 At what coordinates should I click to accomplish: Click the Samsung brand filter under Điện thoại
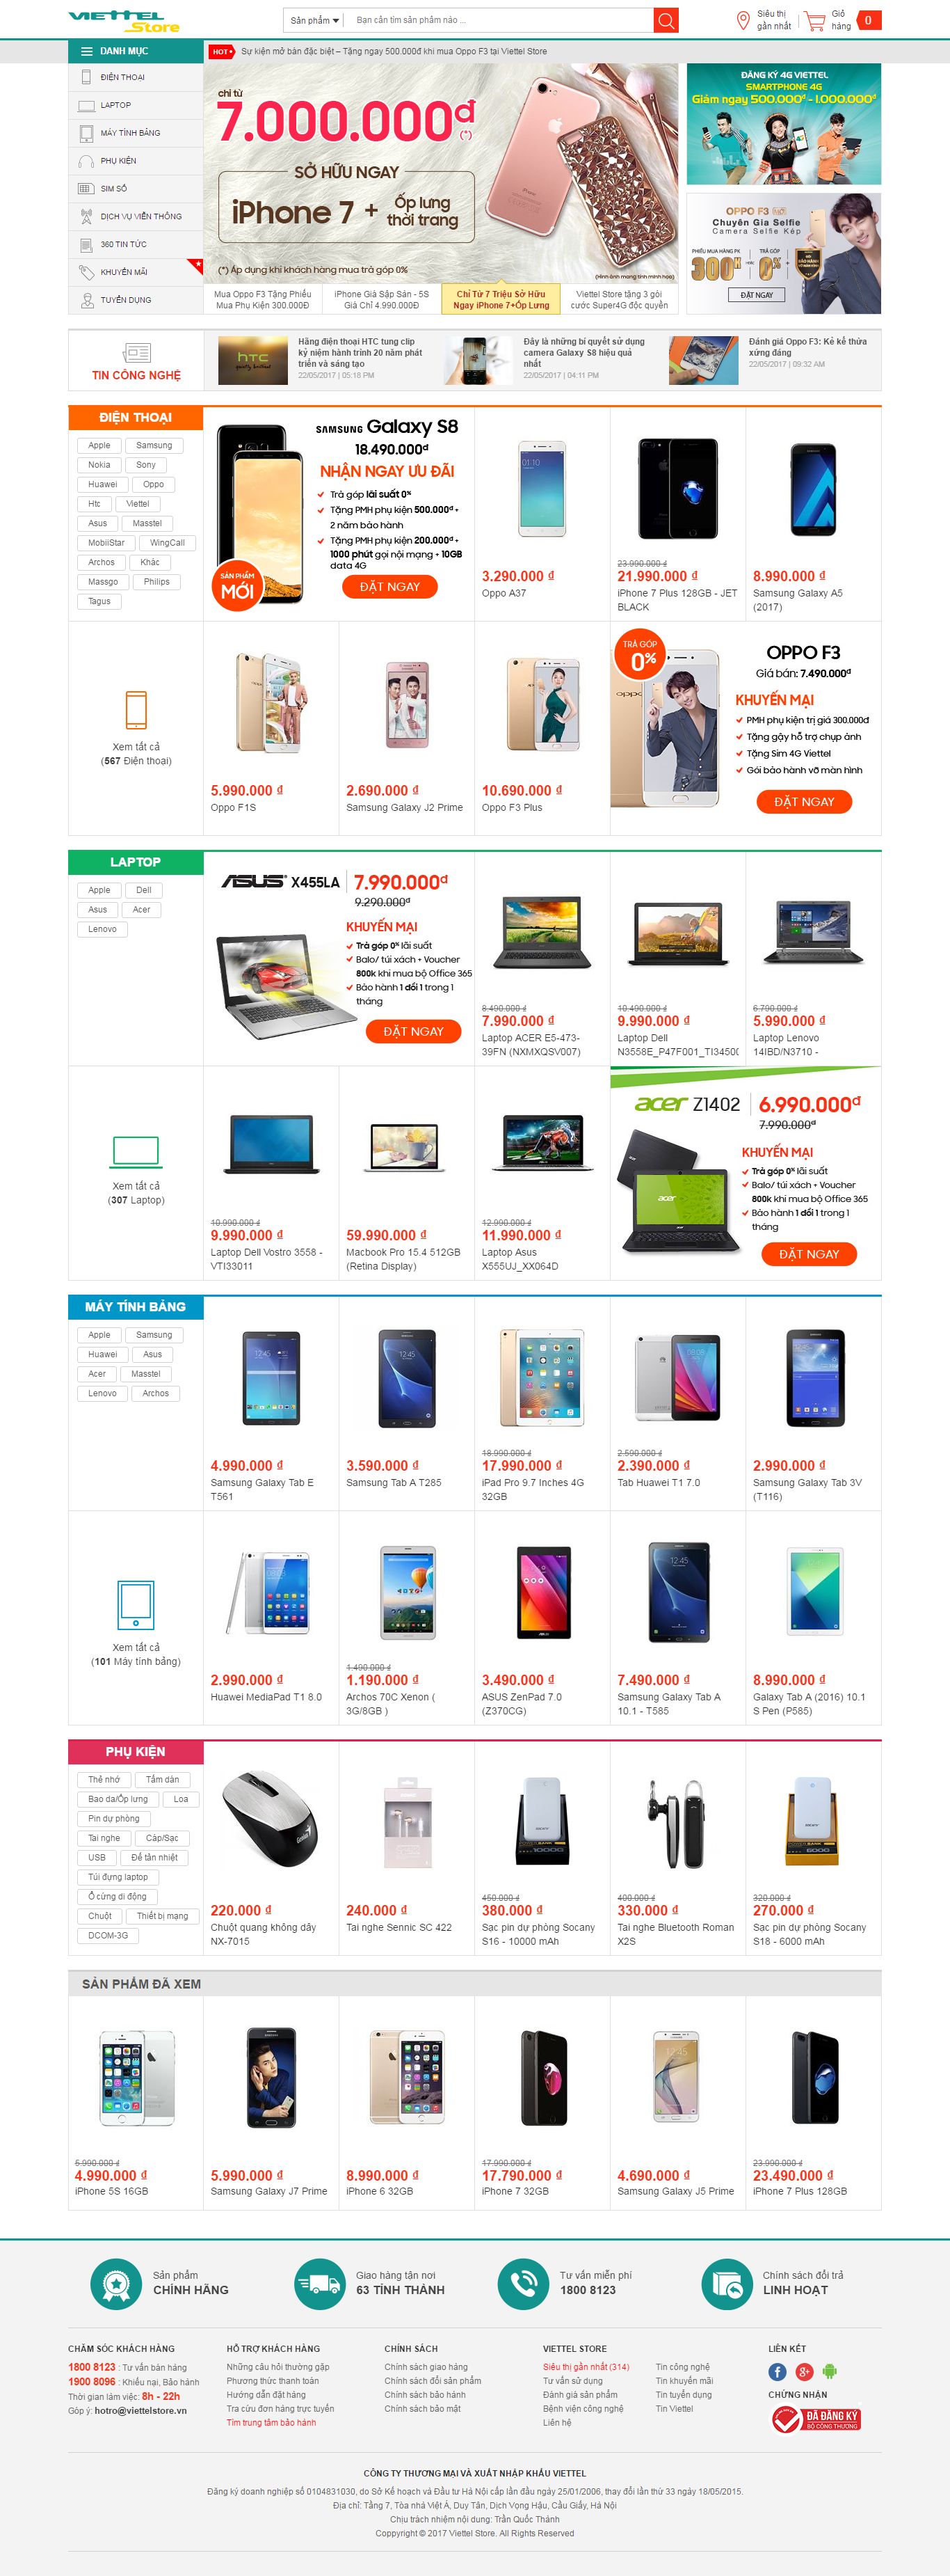tap(154, 445)
